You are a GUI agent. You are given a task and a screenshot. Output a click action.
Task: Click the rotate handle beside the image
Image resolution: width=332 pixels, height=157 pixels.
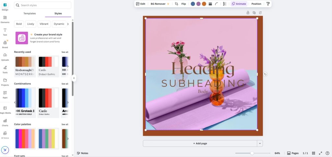click(x=265, y=74)
